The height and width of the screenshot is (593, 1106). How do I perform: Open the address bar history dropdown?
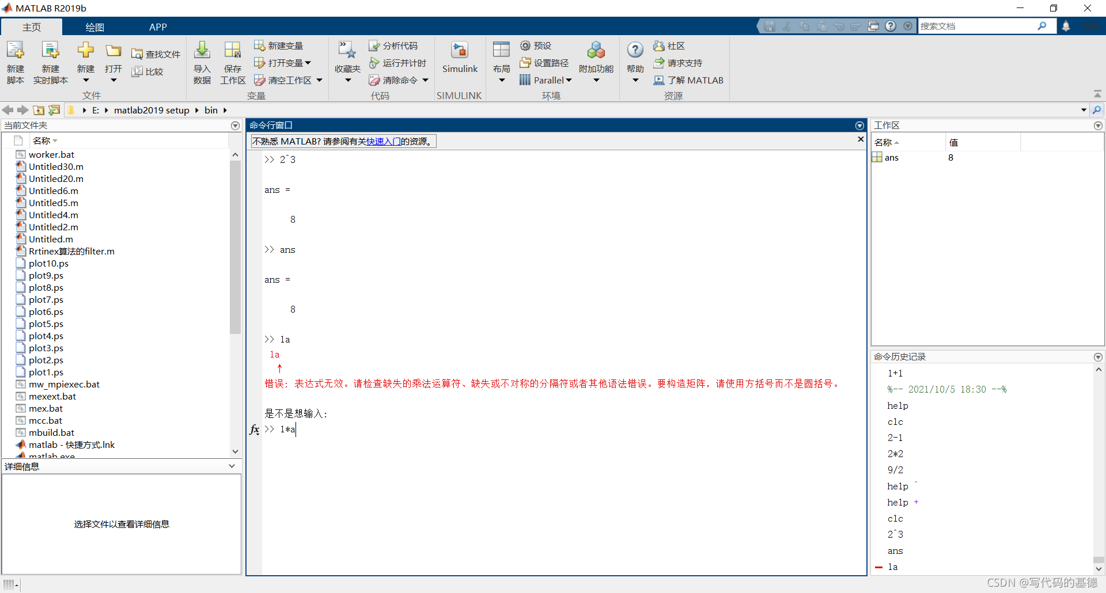[1084, 110]
